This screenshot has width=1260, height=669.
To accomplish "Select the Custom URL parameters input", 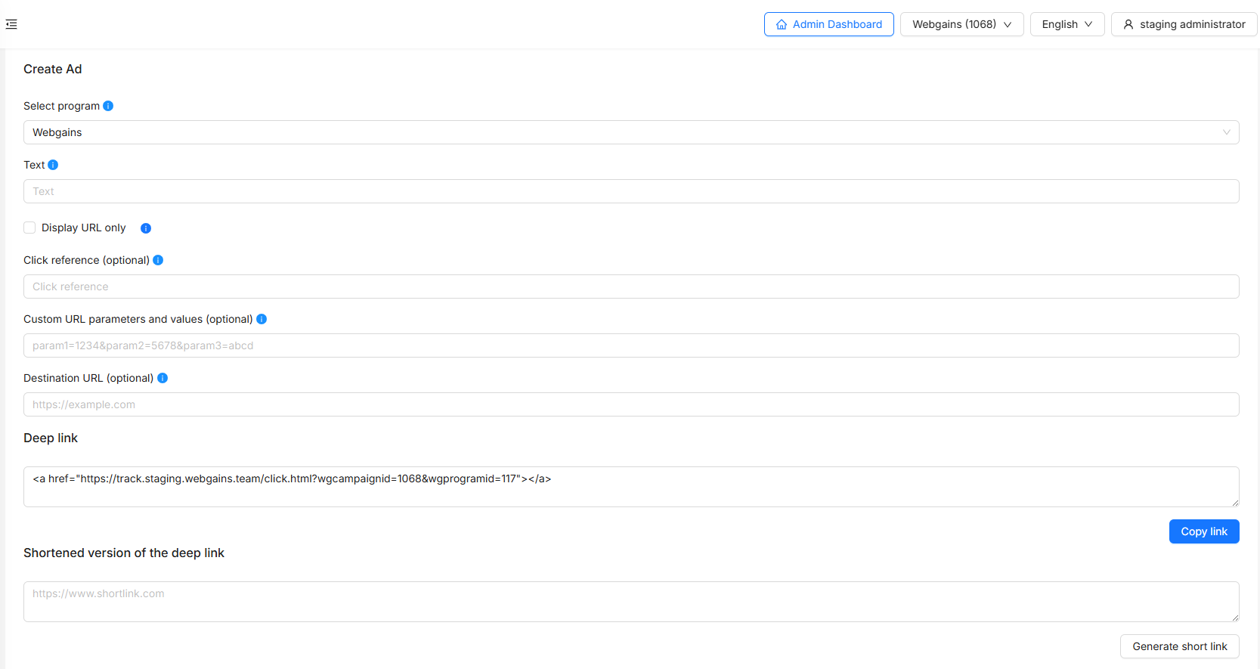I will pos(630,345).
